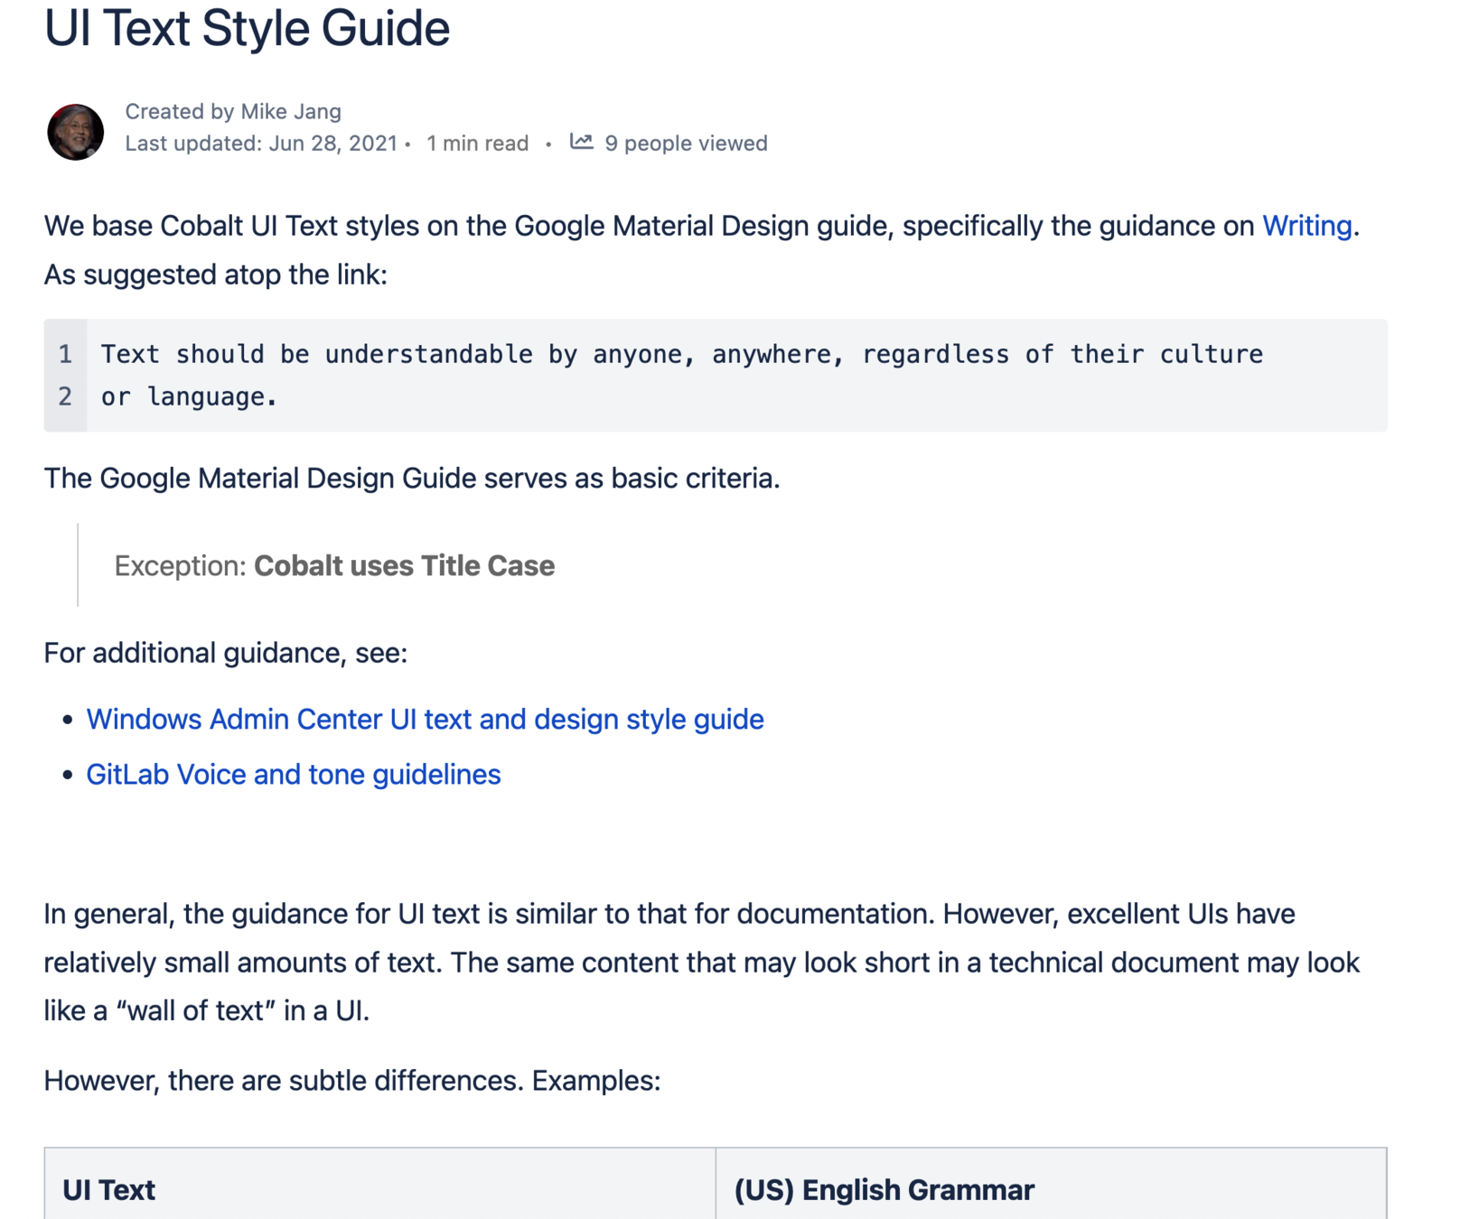Click the '1 min read' label
The width and height of the screenshot is (1460, 1219).
(x=477, y=144)
